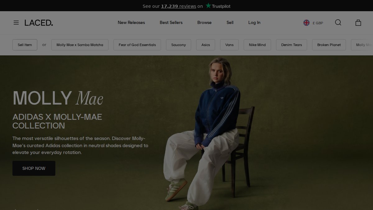
Task: Click the Trustpilot star logo
Action: (x=218, y=6)
